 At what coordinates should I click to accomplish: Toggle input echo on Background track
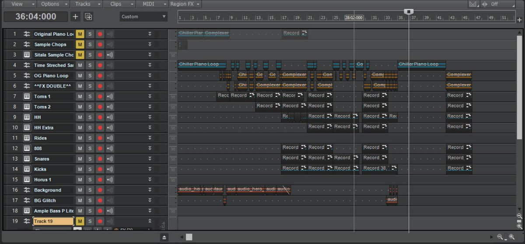pos(110,190)
